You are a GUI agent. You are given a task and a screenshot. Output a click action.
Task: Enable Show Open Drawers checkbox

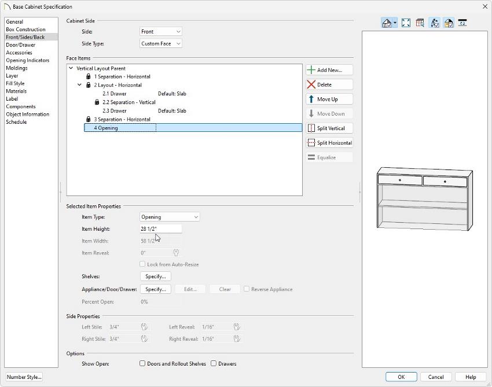coord(214,363)
